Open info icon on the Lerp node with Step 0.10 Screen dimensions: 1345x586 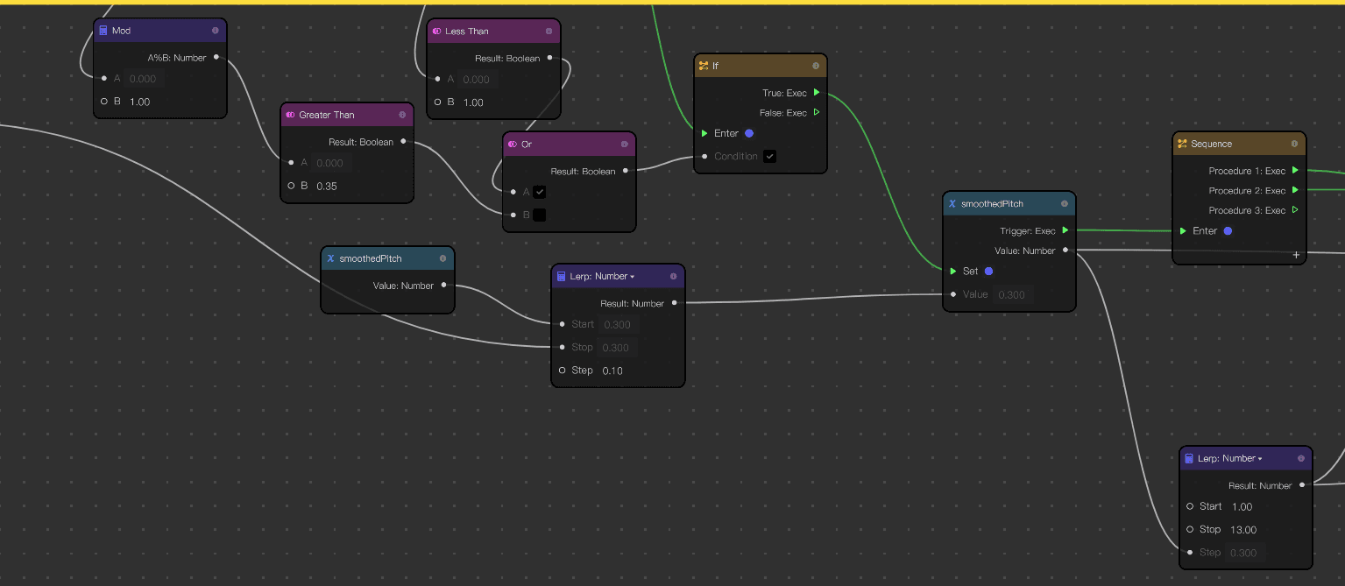click(x=674, y=276)
